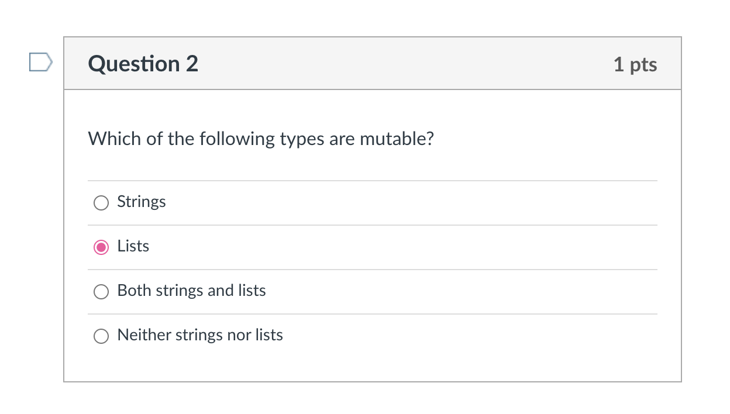
Task: Click the Strings answer label text
Action: pos(142,202)
